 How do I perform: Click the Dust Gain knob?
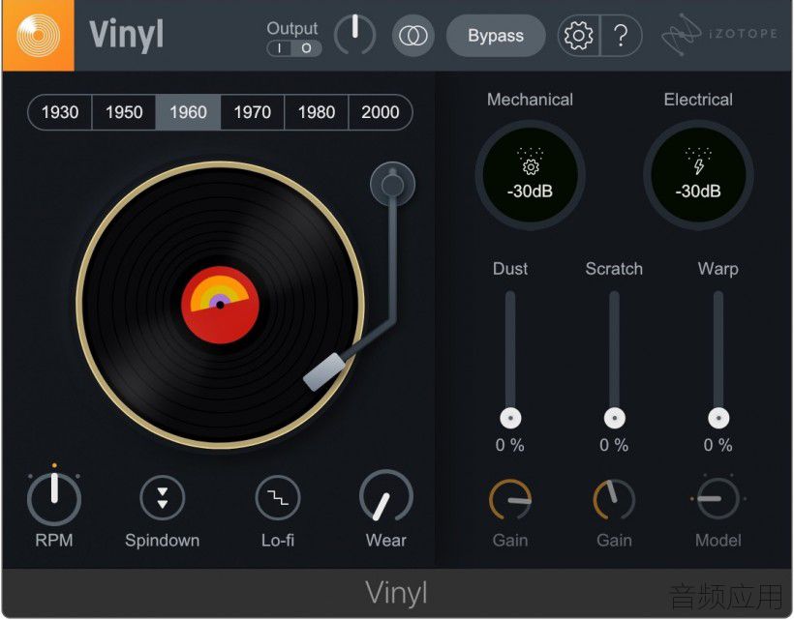[x=510, y=500]
